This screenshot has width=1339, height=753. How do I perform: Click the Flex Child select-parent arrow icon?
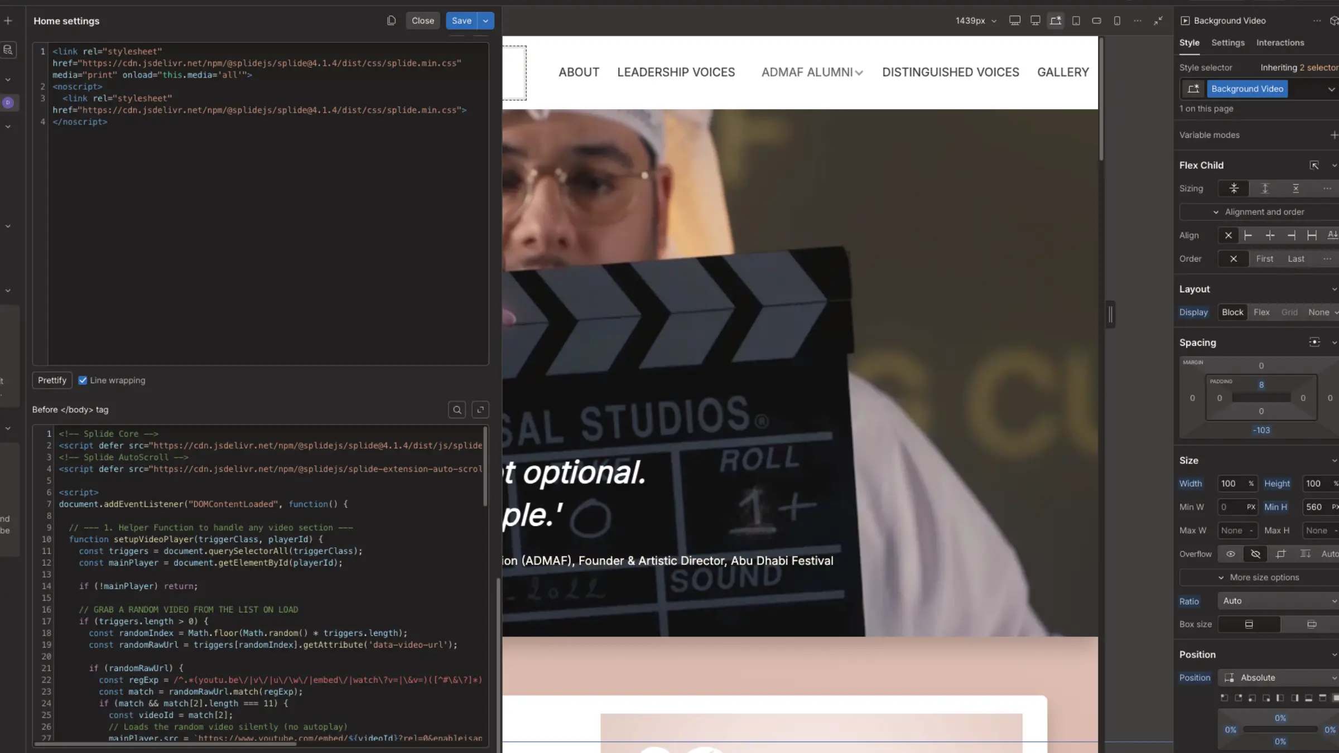pos(1314,165)
